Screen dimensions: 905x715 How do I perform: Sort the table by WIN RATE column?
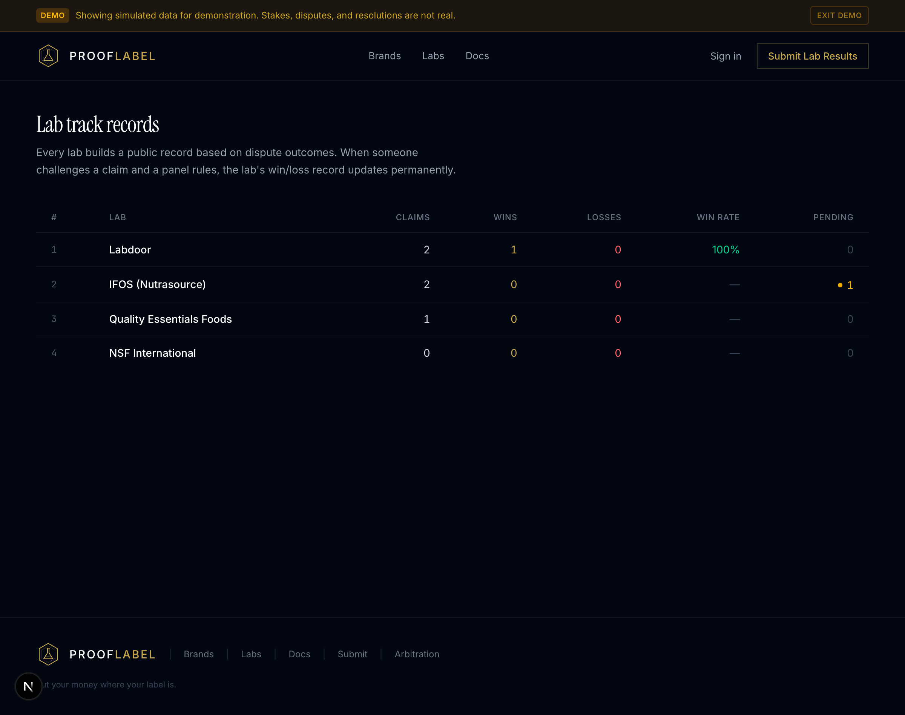pyautogui.click(x=718, y=217)
